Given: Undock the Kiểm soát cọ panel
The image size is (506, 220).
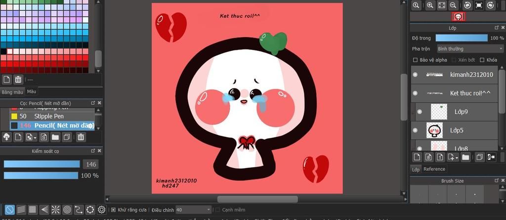Looking at the screenshot, I should point(93,151).
